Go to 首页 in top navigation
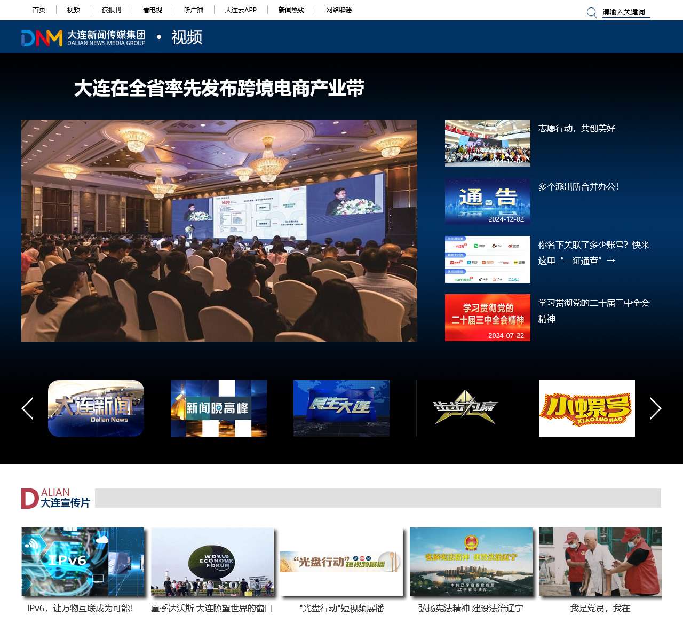Viewport: 683px width, 623px height. pos(39,10)
